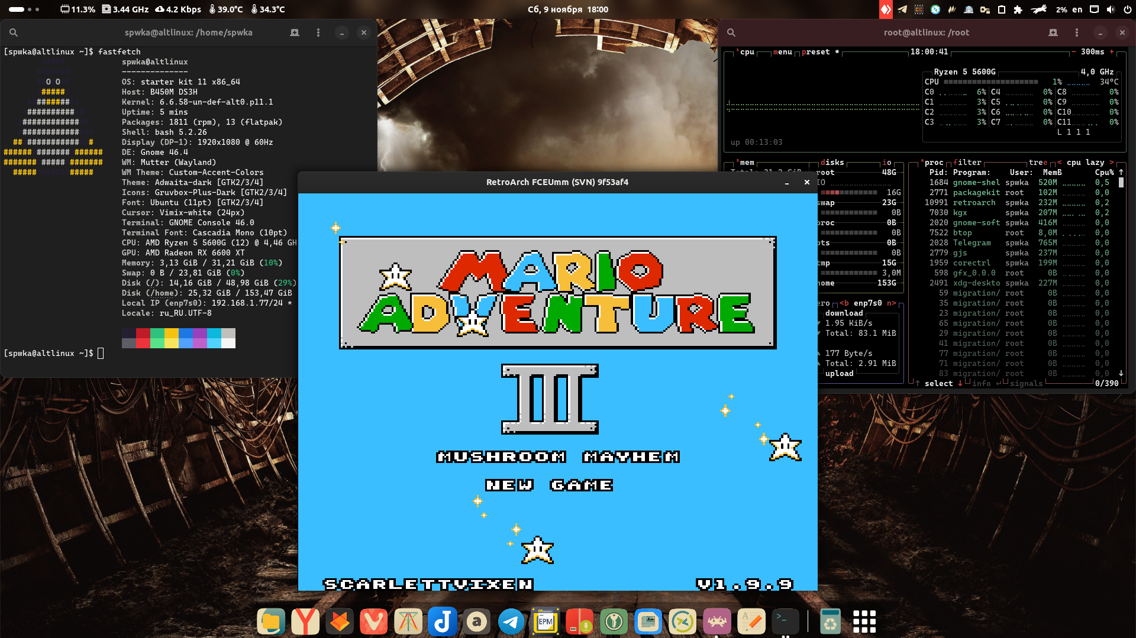This screenshot has height=638, width=1136.
Task: Toggle the btop 'mem' box label
Action: tap(745, 163)
